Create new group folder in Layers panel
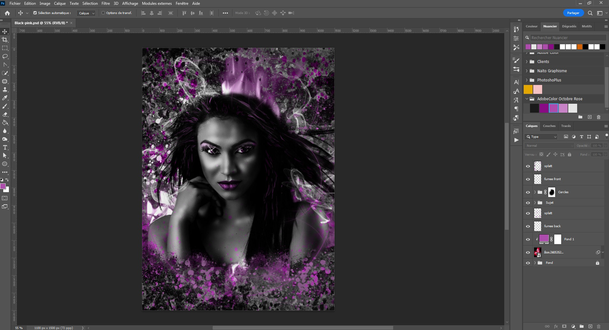This screenshot has height=330, width=609. tap(582, 326)
